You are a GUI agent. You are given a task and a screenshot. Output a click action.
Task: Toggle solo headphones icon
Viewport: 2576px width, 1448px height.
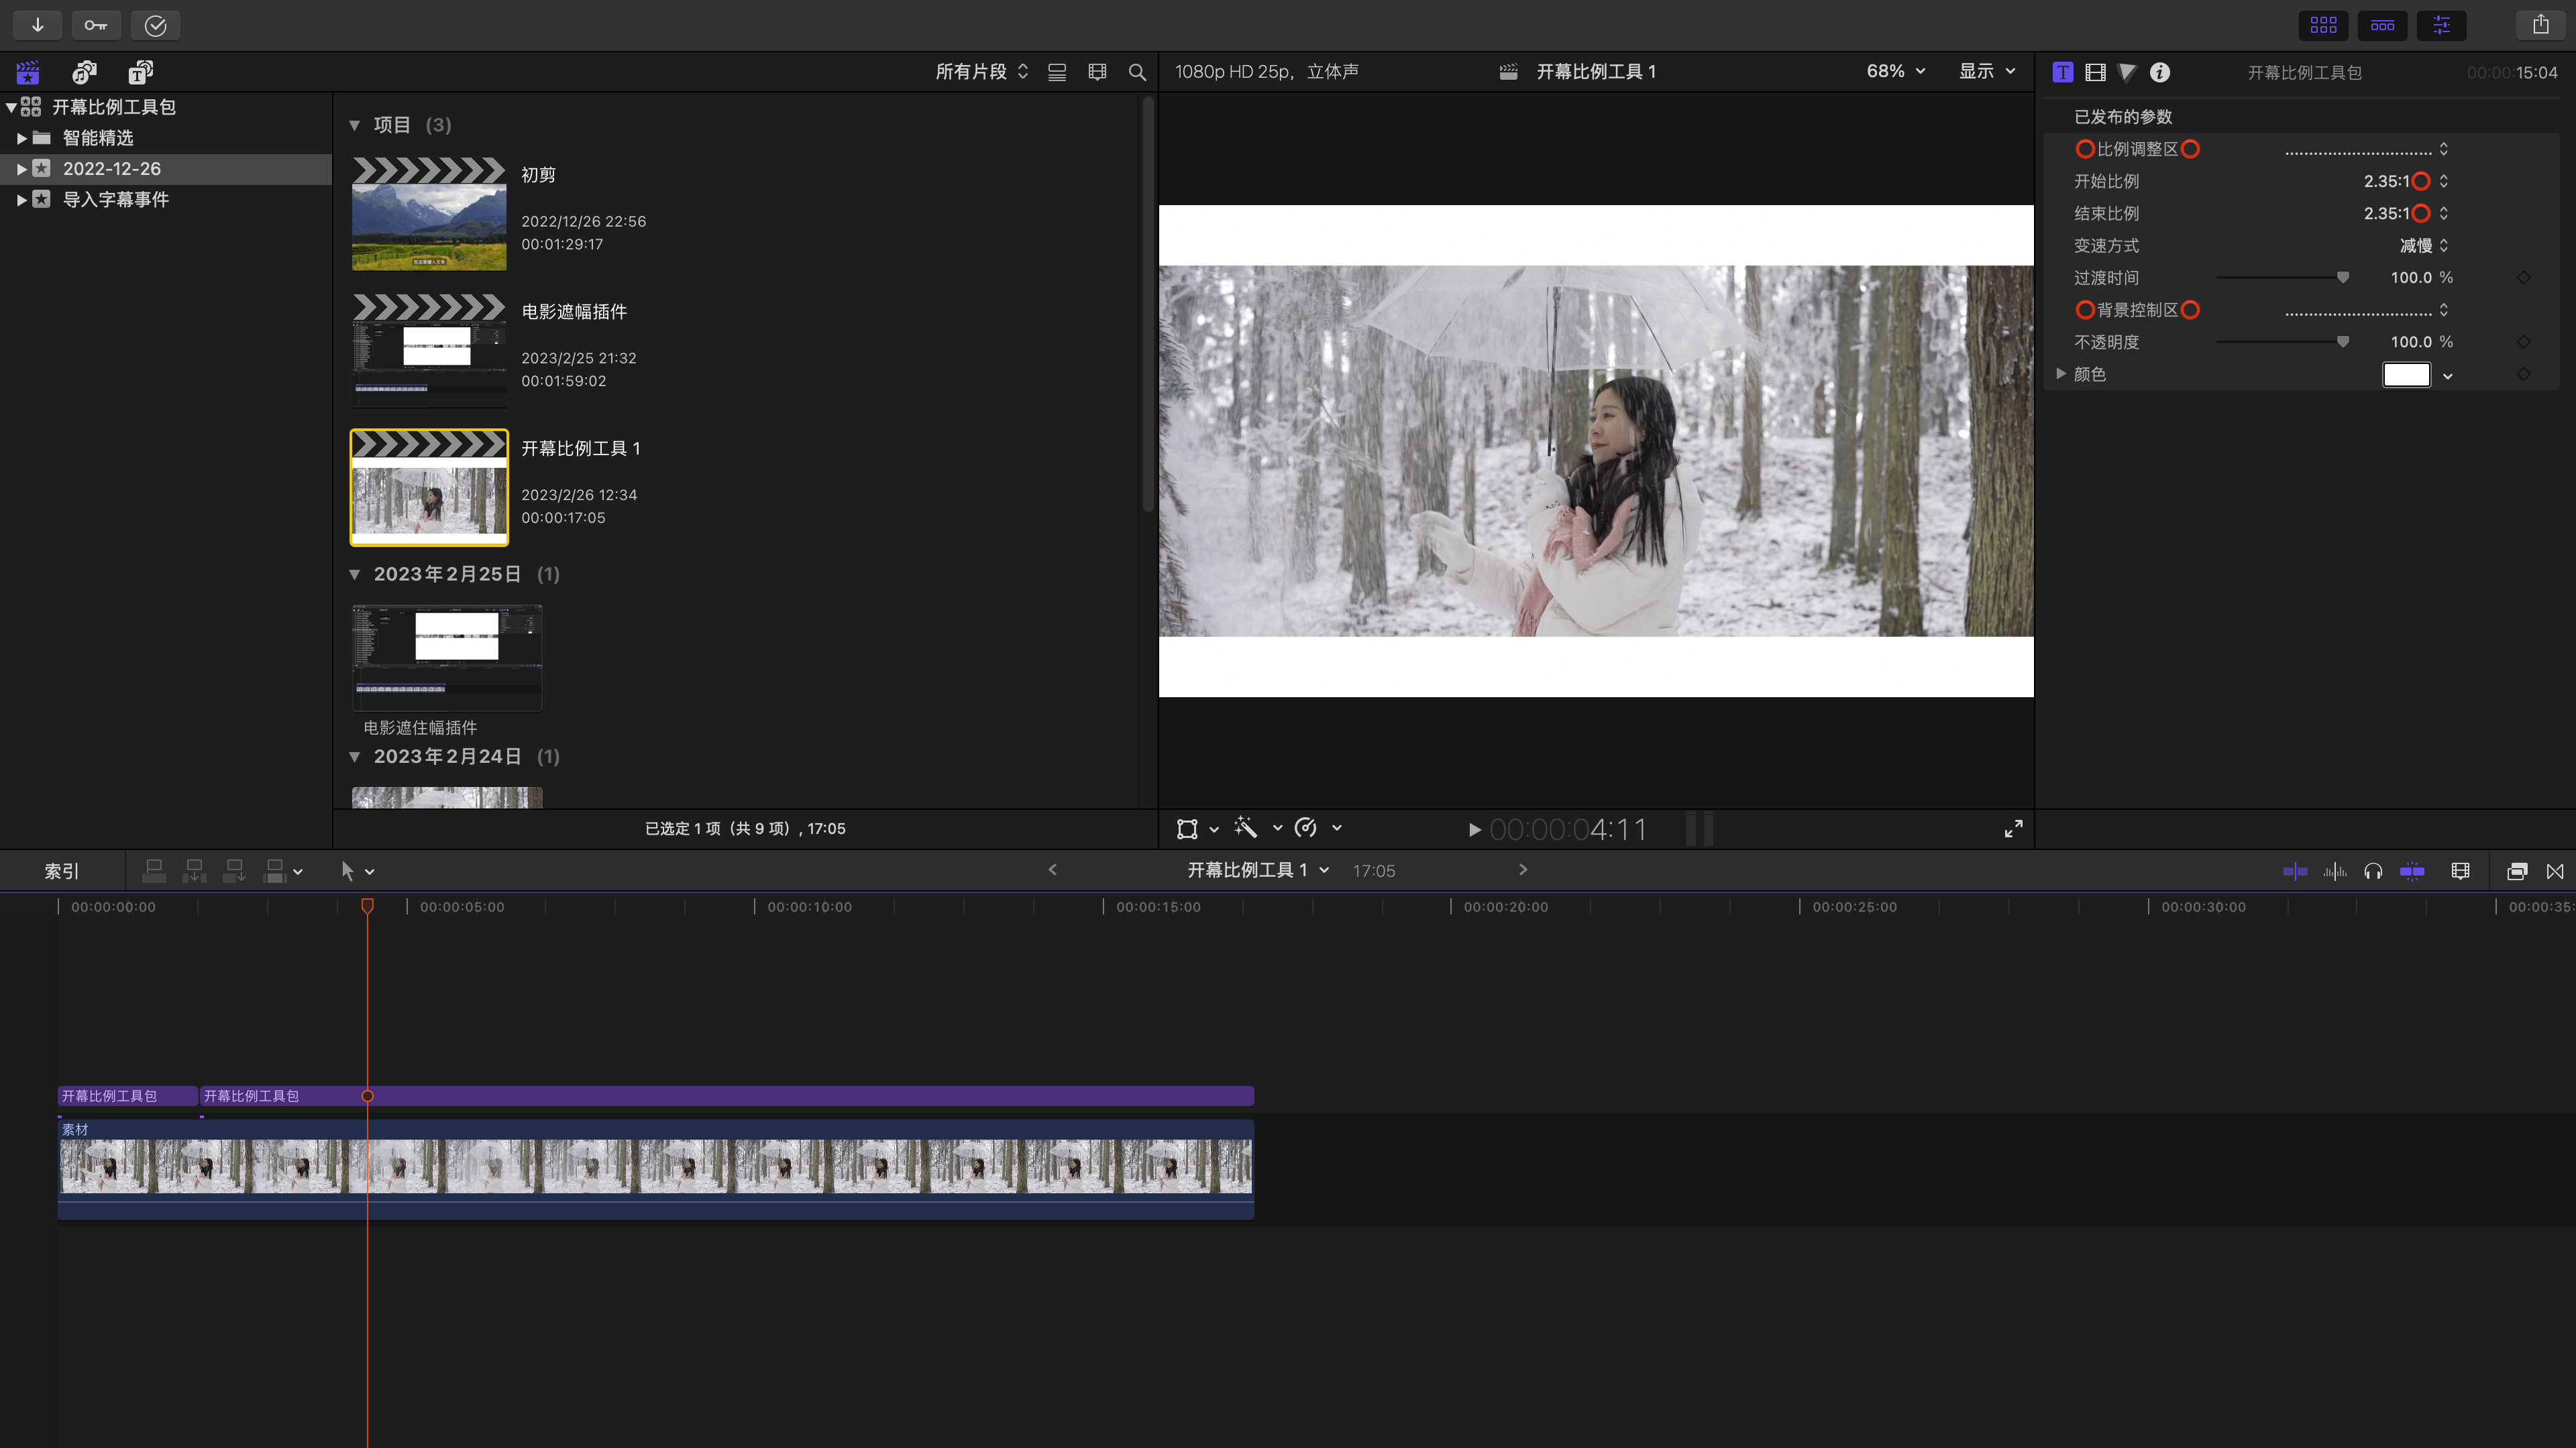coord(2373,871)
